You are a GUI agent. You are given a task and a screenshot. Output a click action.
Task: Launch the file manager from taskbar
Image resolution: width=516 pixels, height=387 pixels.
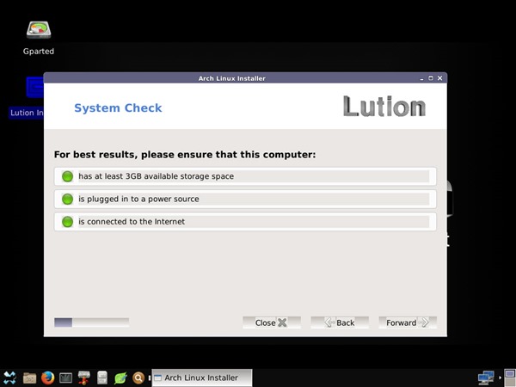point(29,378)
